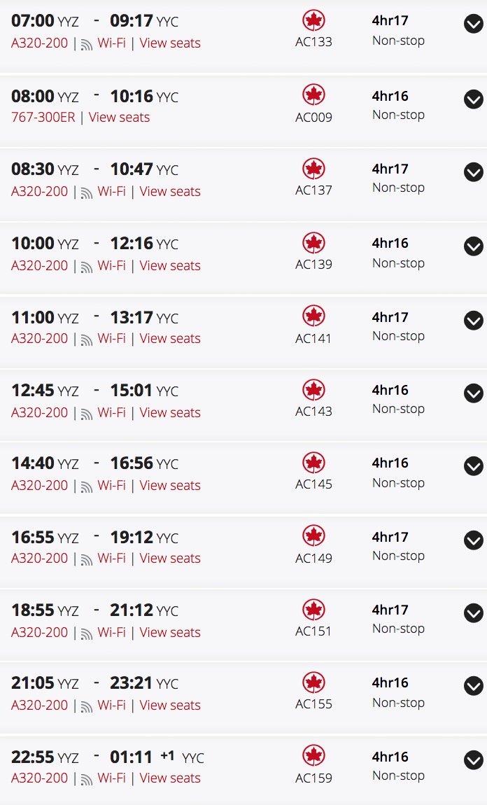
Task: Open View seats for the 767-300ER flight
Action: pos(119,118)
